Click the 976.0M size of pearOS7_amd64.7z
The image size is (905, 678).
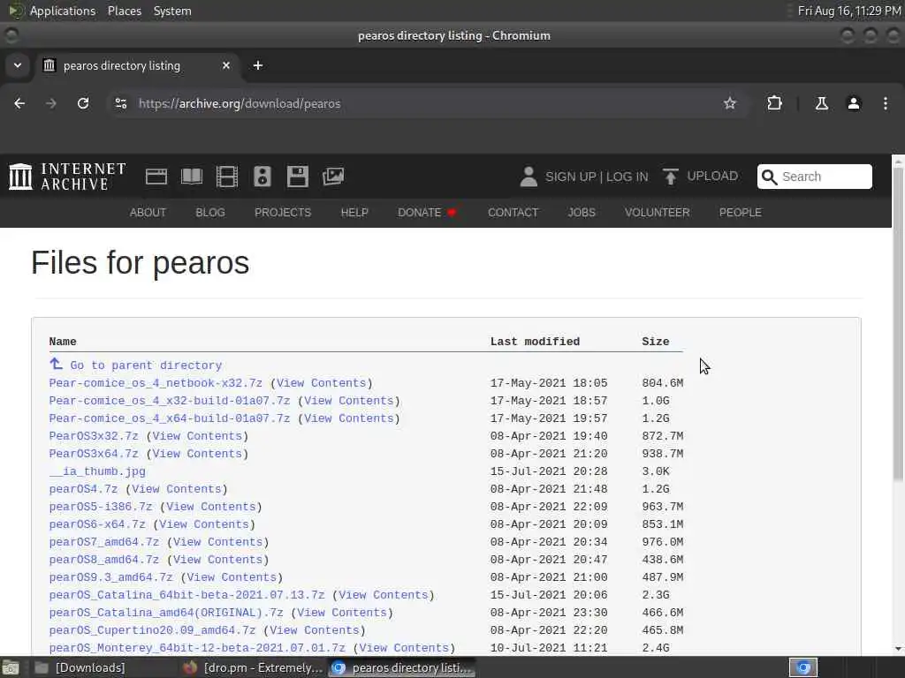point(663,542)
